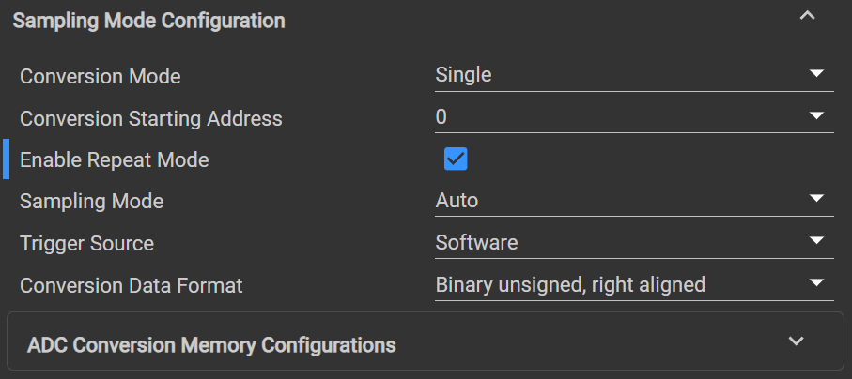Click the Conversion Mode dropdown arrow
The image size is (852, 379).
815,74
